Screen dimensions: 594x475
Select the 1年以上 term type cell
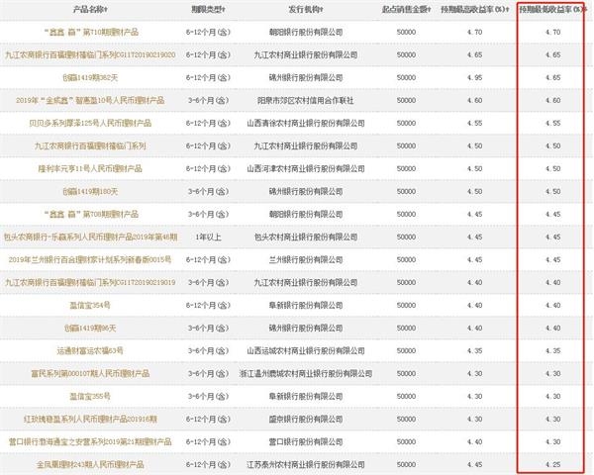pyautogui.click(x=208, y=237)
